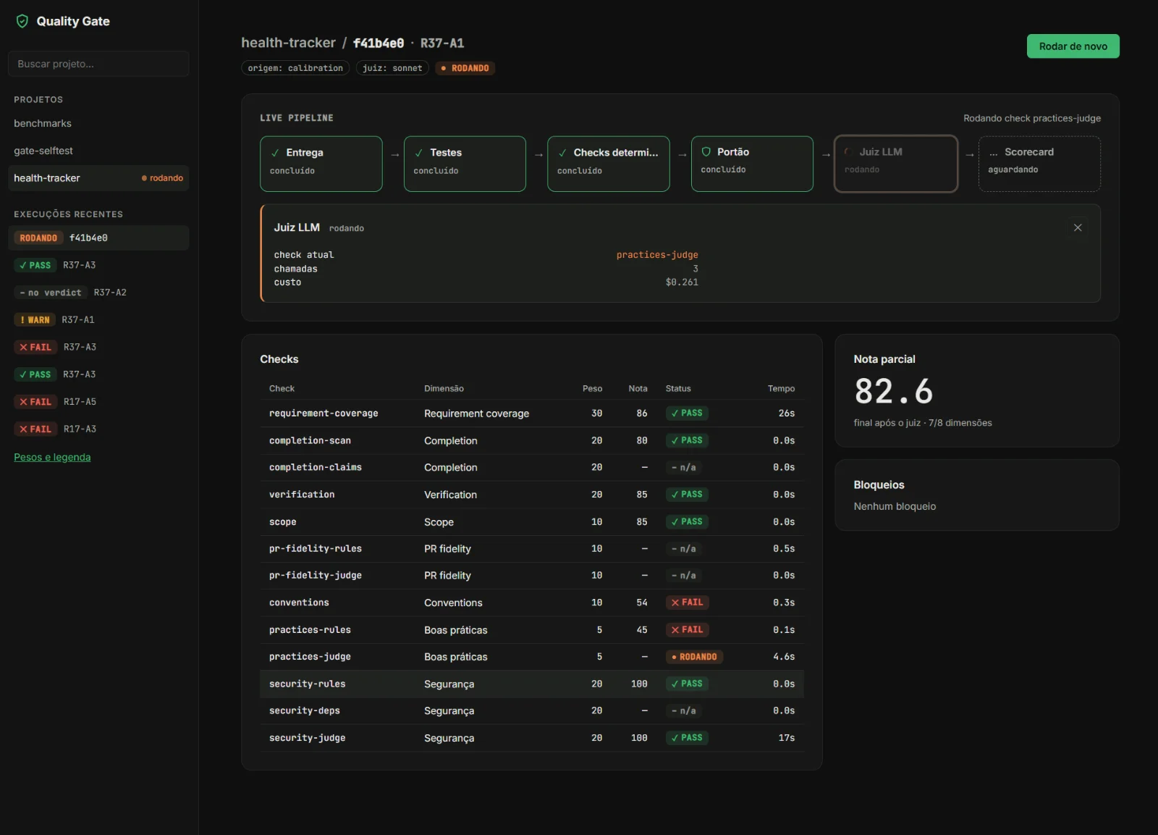Close the Juiz LLM detail panel
The width and height of the screenshot is (1158, 835).
(x=1077, y=227)
